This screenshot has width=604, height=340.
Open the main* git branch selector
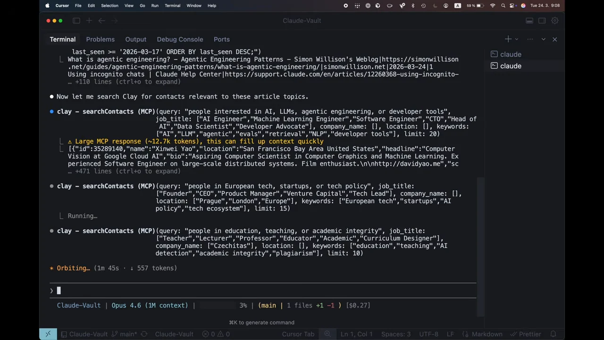pos(124,334)
